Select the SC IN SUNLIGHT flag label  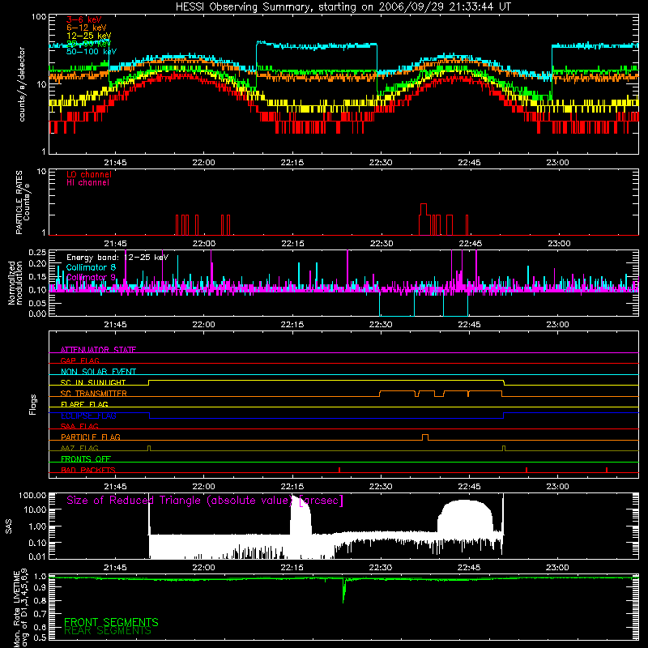93,382
